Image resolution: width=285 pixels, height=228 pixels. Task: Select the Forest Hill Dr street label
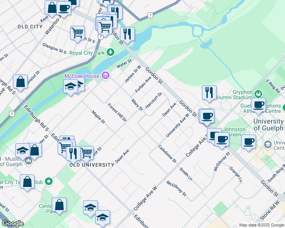coord(117,112)
